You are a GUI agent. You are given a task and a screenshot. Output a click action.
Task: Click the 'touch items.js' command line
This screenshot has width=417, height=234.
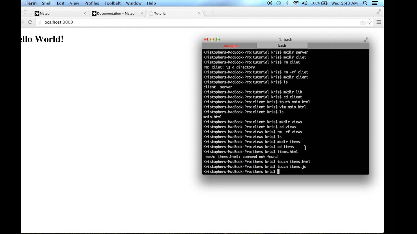[255, 167]
